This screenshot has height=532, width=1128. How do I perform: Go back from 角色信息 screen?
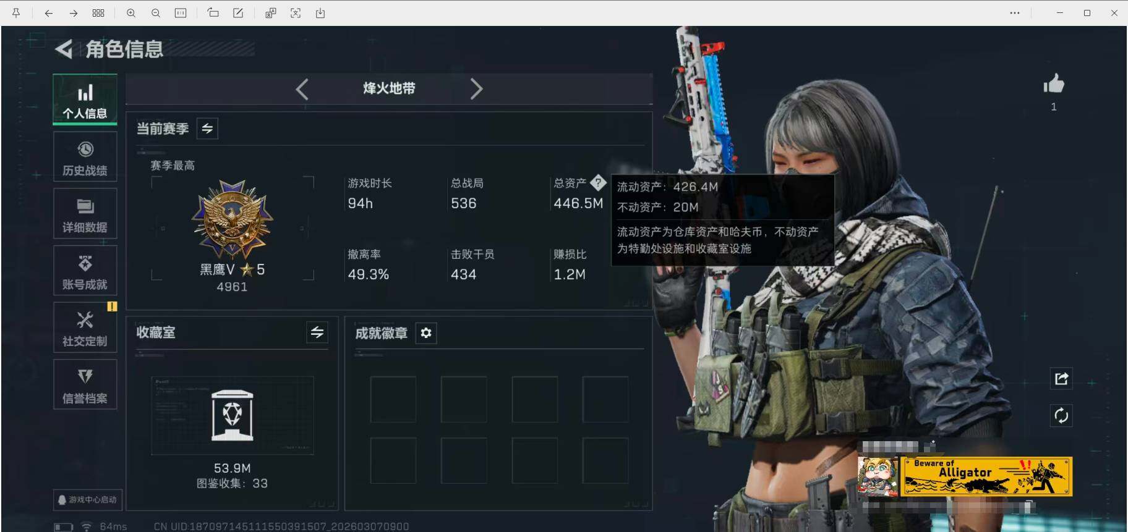pyautogui.click(x=64, y=49)
